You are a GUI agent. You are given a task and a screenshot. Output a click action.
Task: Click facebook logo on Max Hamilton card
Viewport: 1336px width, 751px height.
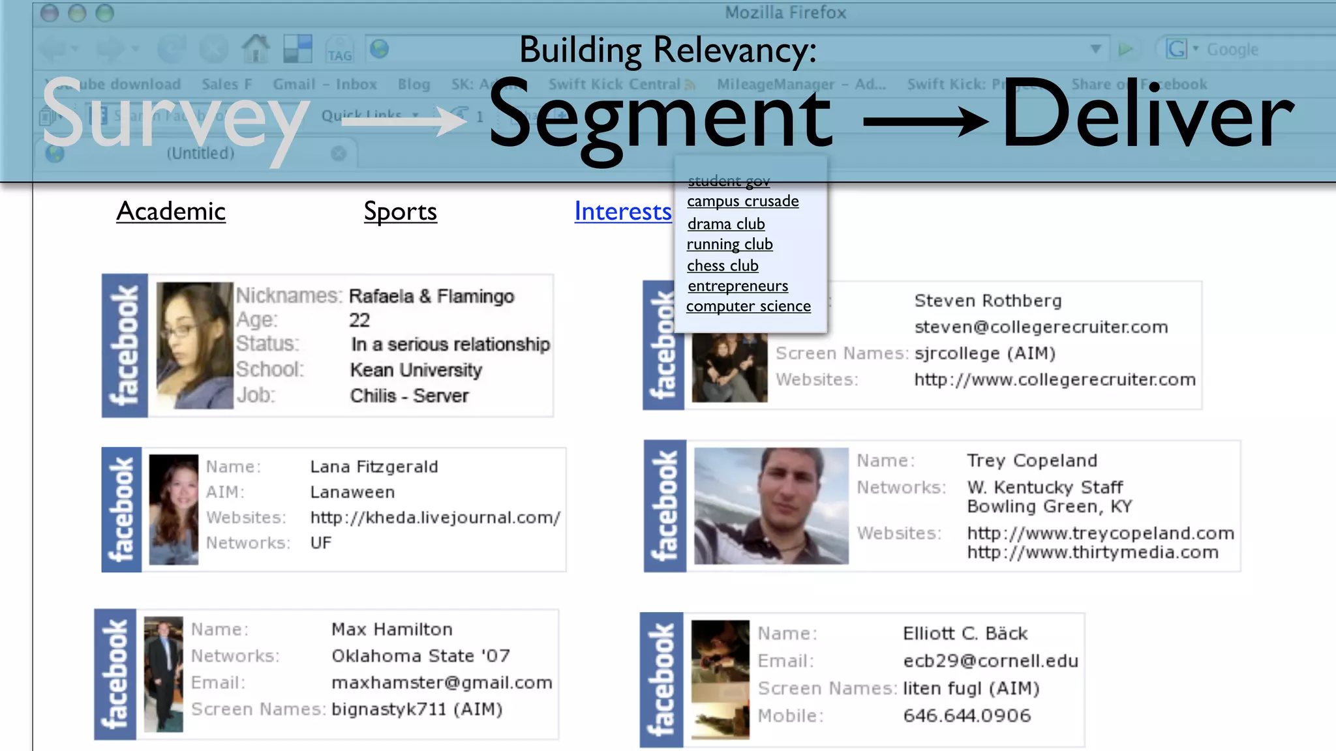click(x=115, y=674)
